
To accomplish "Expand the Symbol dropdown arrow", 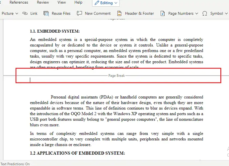I will point(226,13).
